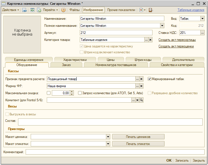This screenshot has height=165, width=208.
Task: Click the 1C card window title icon
Action: (x=4, y=4)
